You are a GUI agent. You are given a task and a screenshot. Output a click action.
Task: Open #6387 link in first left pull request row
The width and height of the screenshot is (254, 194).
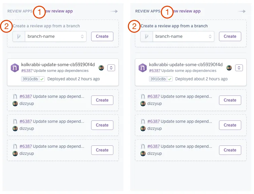[x=26, y=96]
